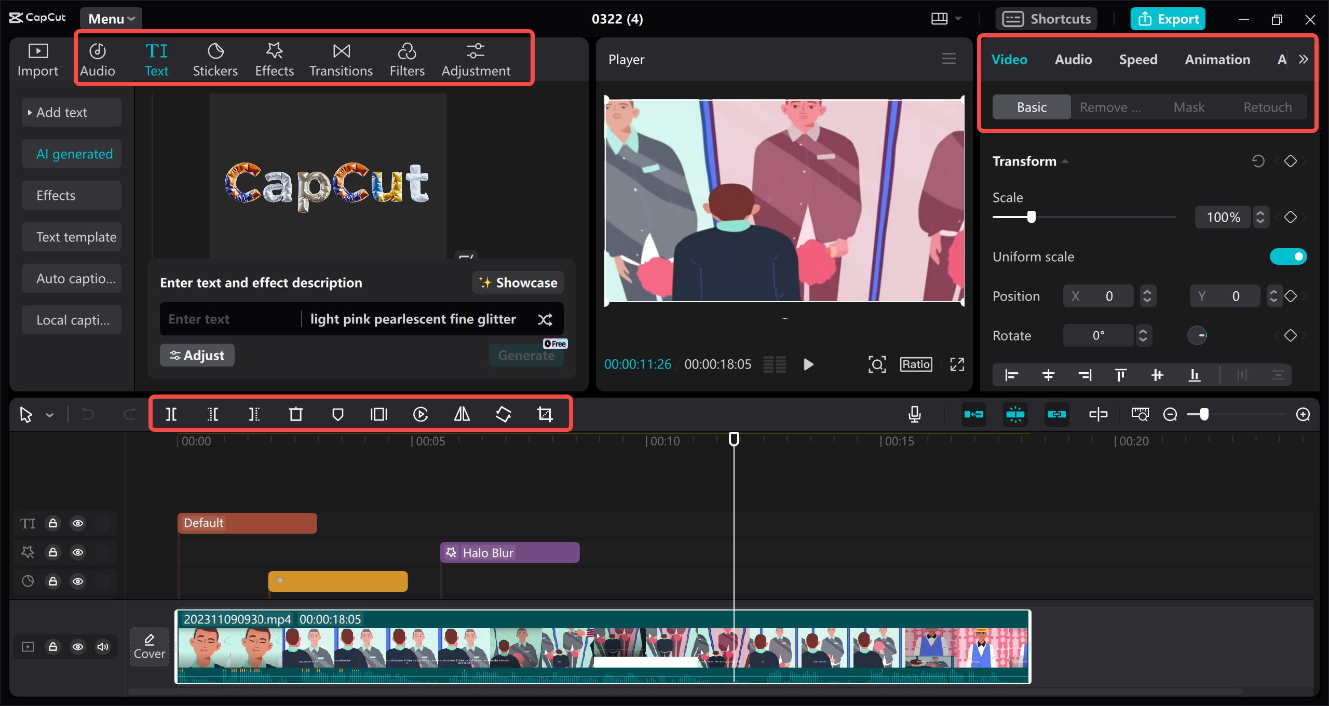Click the Split tool icon
1329x706 pixels.
(171, 414)
